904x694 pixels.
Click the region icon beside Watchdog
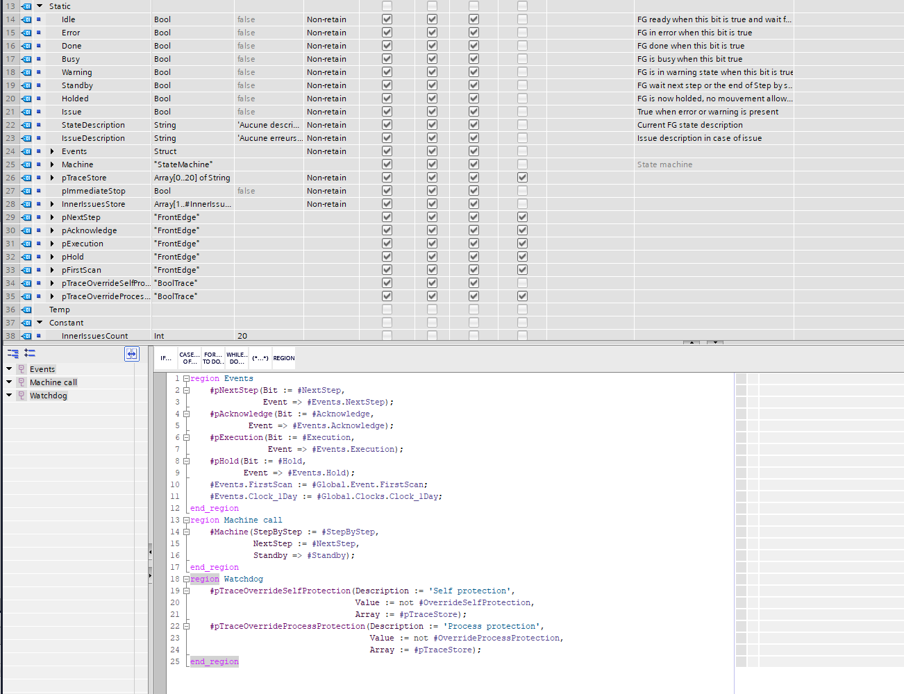click(22, 396)
